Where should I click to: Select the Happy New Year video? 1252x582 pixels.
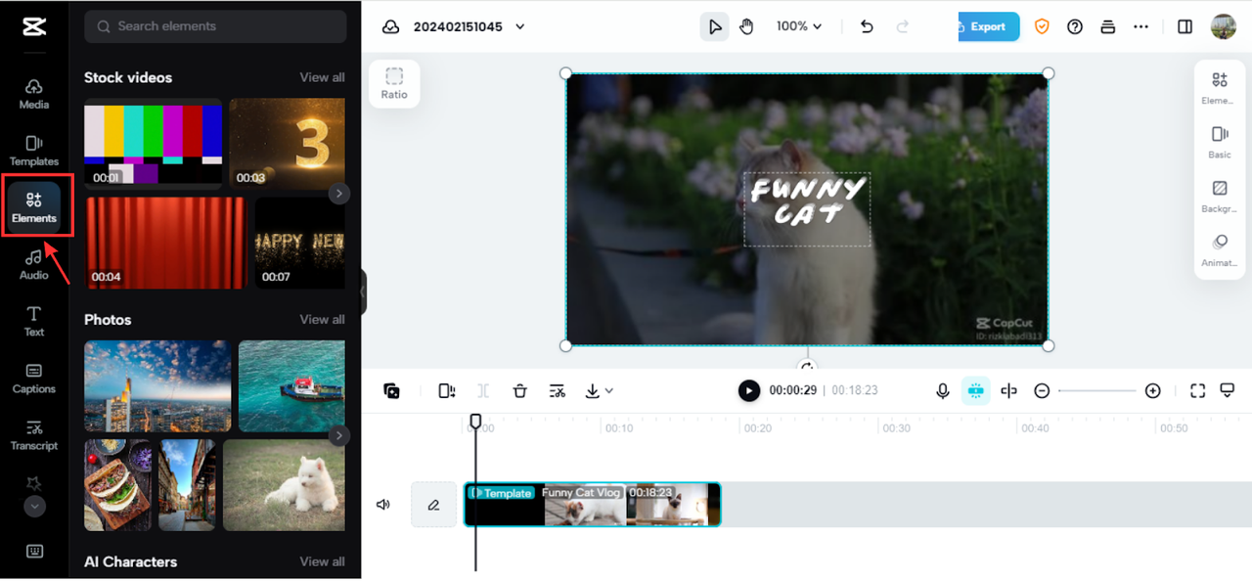point(300,243)
